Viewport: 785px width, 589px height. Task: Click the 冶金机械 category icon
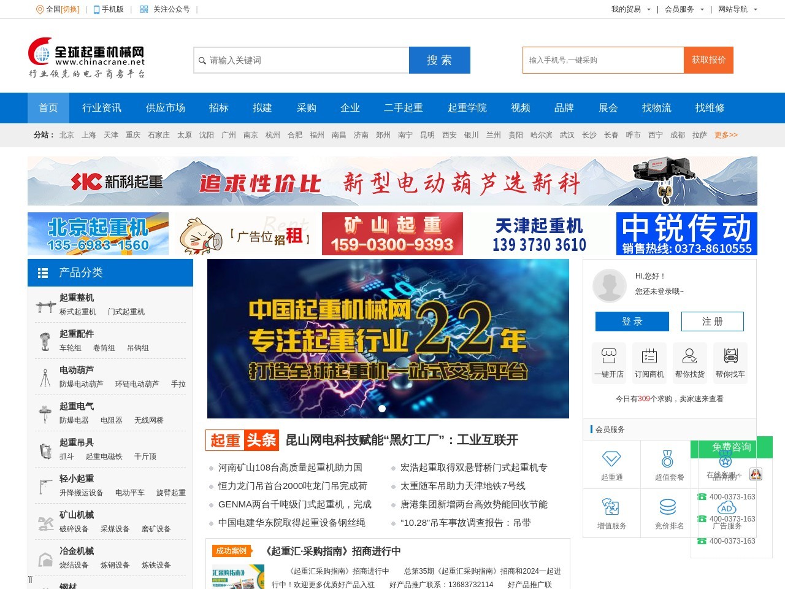coord(45,559)
